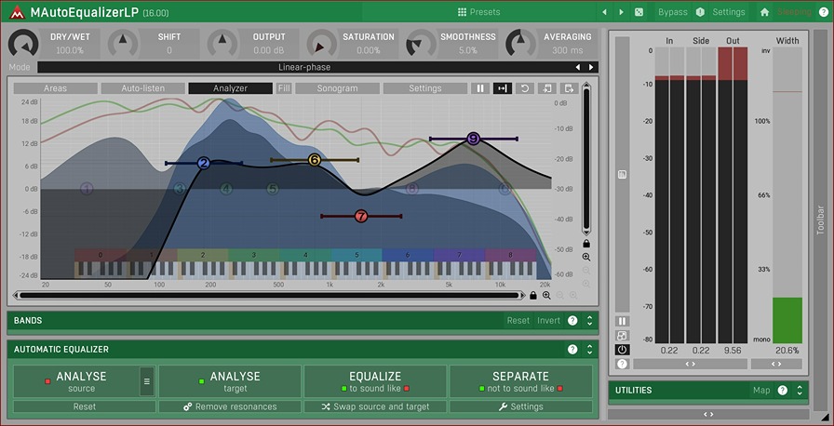Enable disabled band 4 node
This screenshot has width=834, height=426.
(226, 188)
